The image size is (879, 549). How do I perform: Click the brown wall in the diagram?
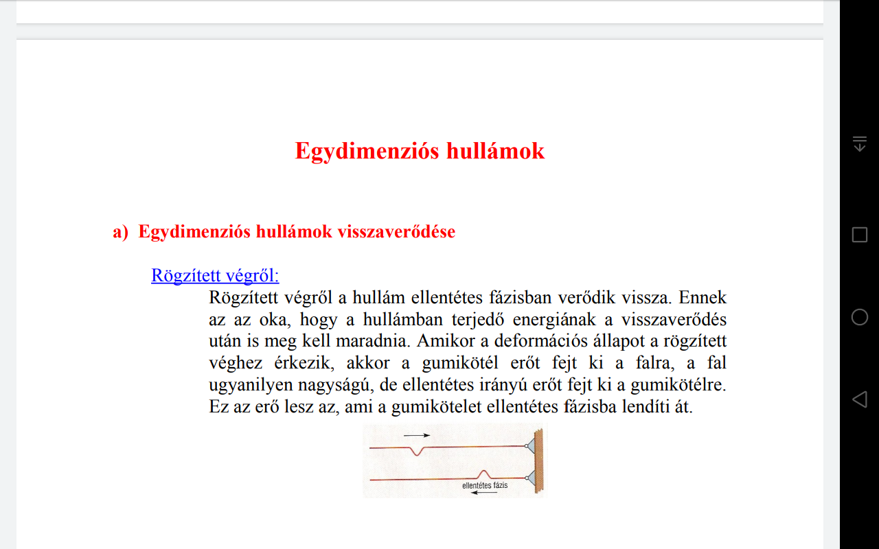point(540,460)
